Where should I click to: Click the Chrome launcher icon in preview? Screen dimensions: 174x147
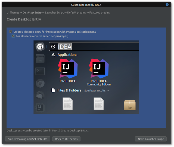40,83
